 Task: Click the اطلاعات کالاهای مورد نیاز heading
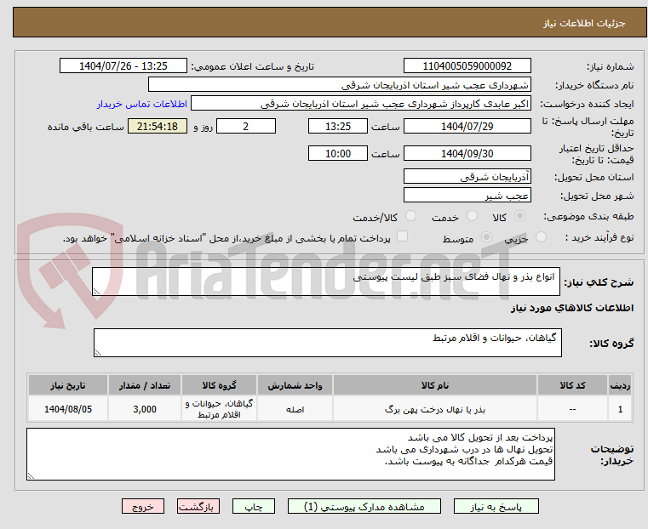tap(572, 308)
